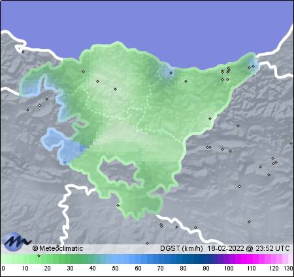This screenshot has height=277, width=294.
Task: Choose the station marker just left of the DGST label
Action: [148, 243]
